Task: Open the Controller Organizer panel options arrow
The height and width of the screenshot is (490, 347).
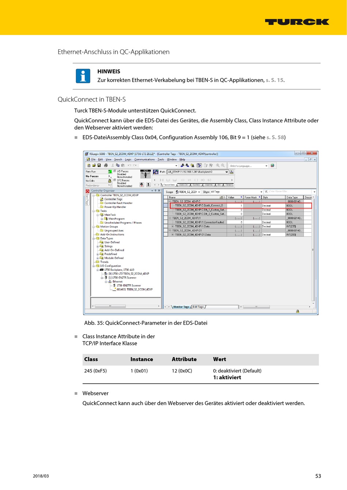Action: [x=152, y=190]
